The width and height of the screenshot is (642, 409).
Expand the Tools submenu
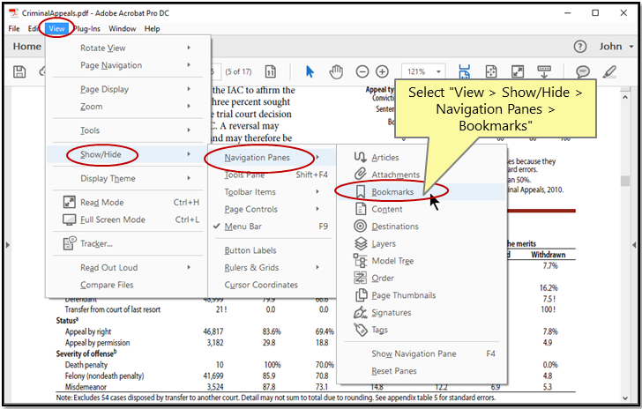[128, 130]
